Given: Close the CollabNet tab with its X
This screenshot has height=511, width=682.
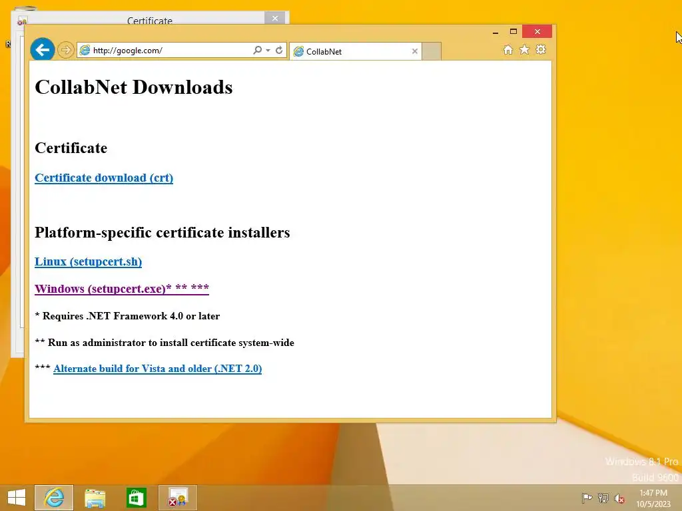Looking at the screenshot, I should [x=414, y=51].
